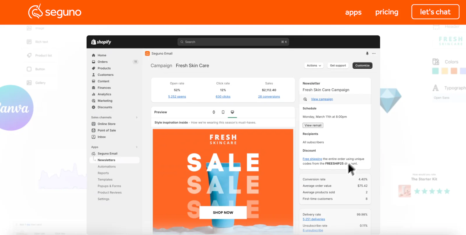This screenshot has width=466, height=235.
Task: Click the Finances bank icon
Action: coord(93,88)
